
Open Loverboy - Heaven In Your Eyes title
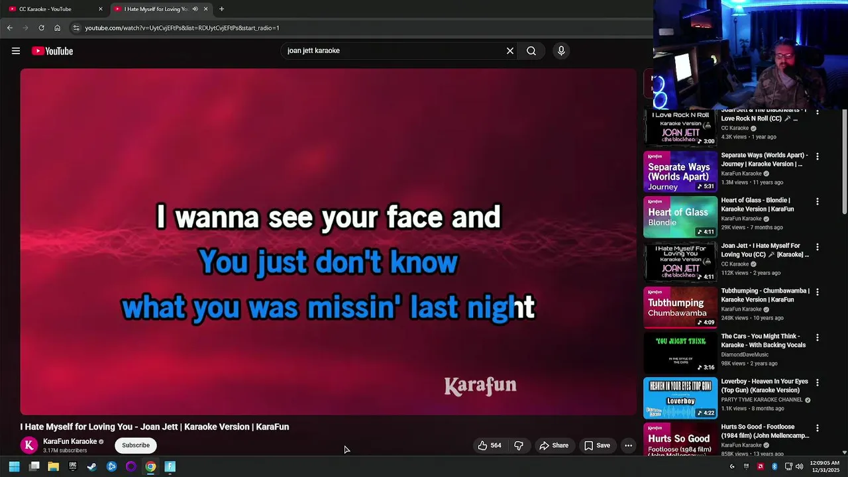[x=765, y=386]
